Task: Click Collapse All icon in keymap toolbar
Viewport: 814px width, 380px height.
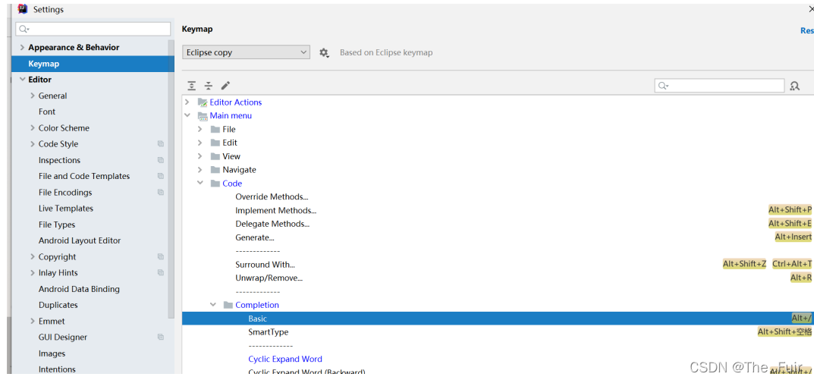Action: [x=208, y=86]
